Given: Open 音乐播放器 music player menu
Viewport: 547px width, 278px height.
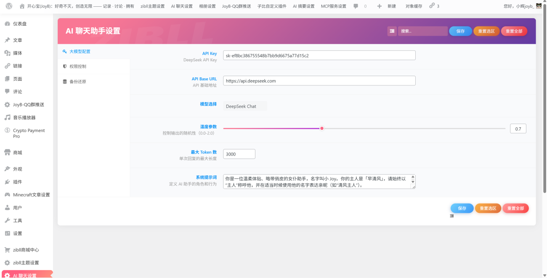Looking at the screenshot, I should coord(24,118).
